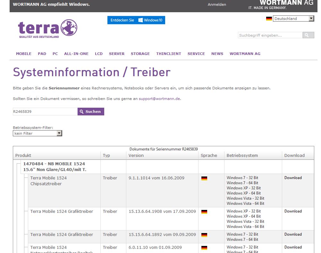Open the PAD menu

point(42,54)
